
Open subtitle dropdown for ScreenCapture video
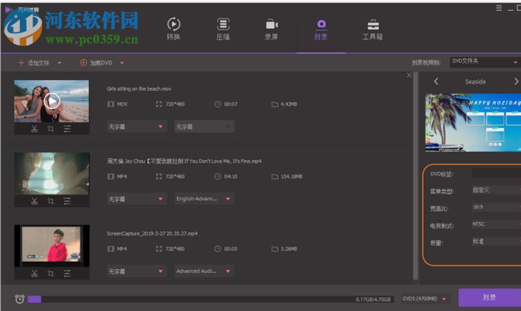pyautogui.click(x=136, y=271)
